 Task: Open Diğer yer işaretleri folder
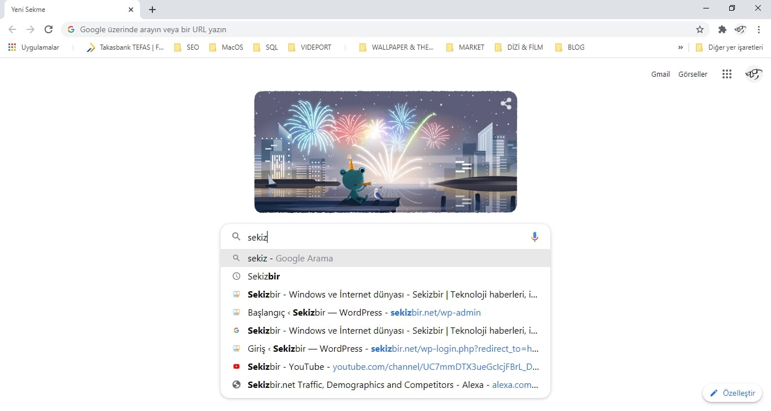click(x=729, y=47)
